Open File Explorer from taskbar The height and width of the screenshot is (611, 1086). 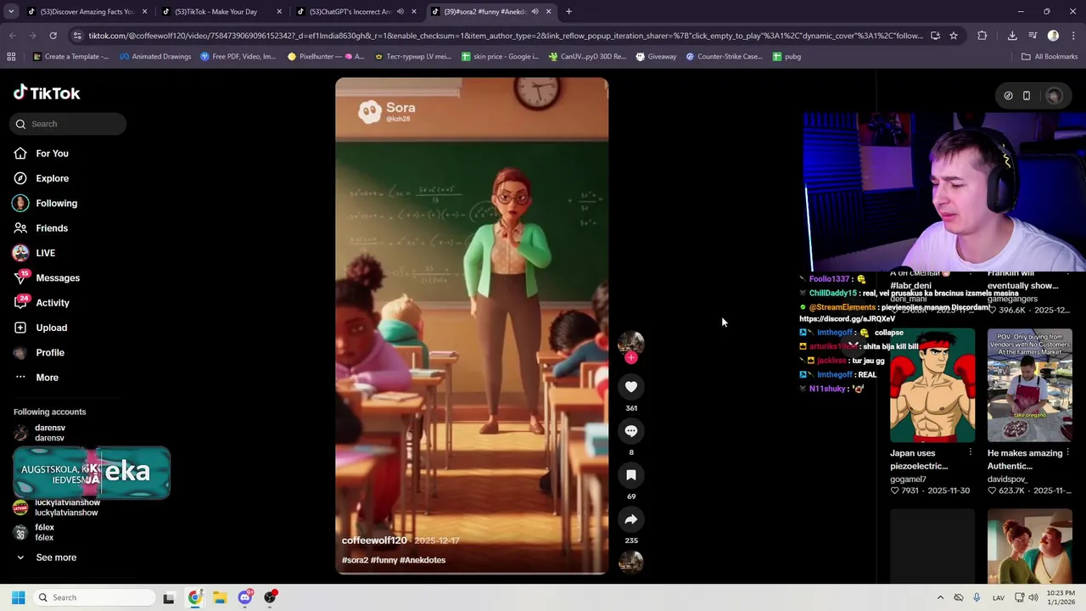click(220, 597)
